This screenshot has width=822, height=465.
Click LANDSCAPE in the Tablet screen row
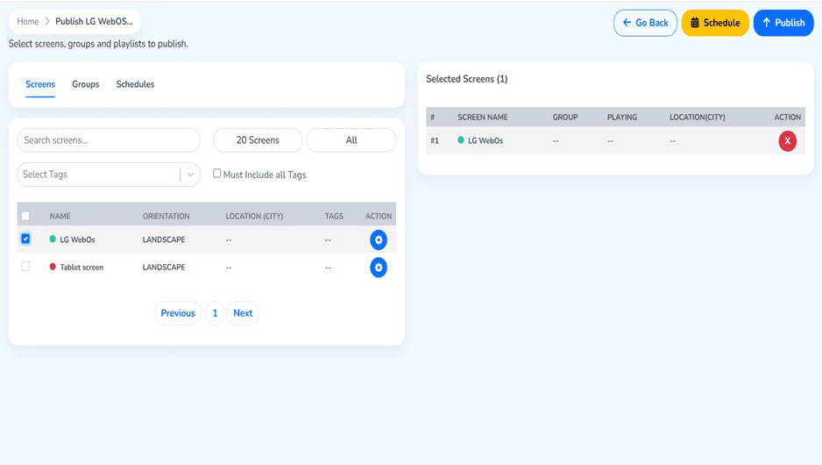(164, 267)
